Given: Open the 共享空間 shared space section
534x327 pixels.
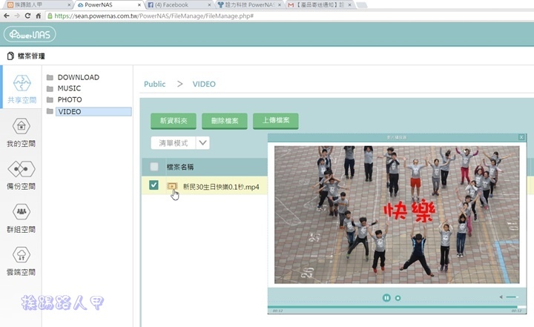Looking at the screenshot, I should click(x=21, y=87).
